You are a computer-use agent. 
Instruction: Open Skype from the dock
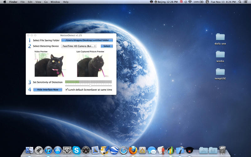77,150
